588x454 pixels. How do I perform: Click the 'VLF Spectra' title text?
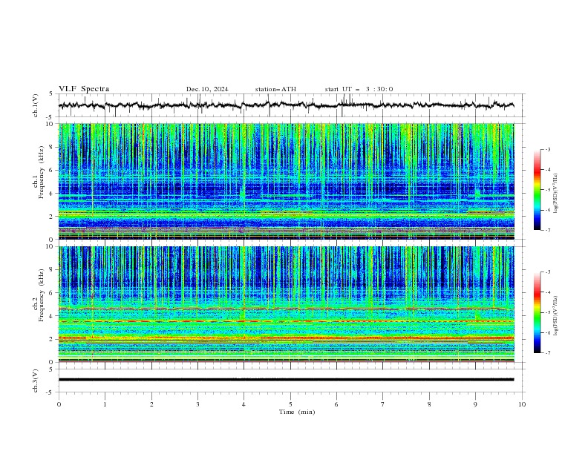click(x=84, y=89)
